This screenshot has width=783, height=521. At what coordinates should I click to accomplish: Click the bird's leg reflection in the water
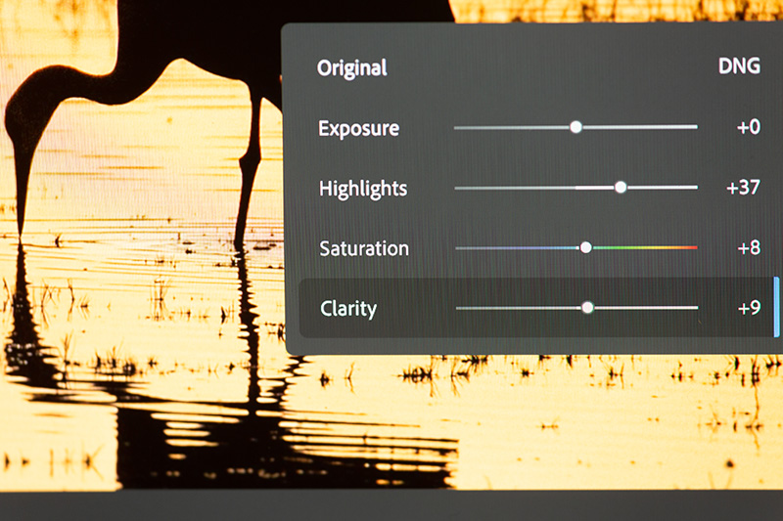pos(245,323)
